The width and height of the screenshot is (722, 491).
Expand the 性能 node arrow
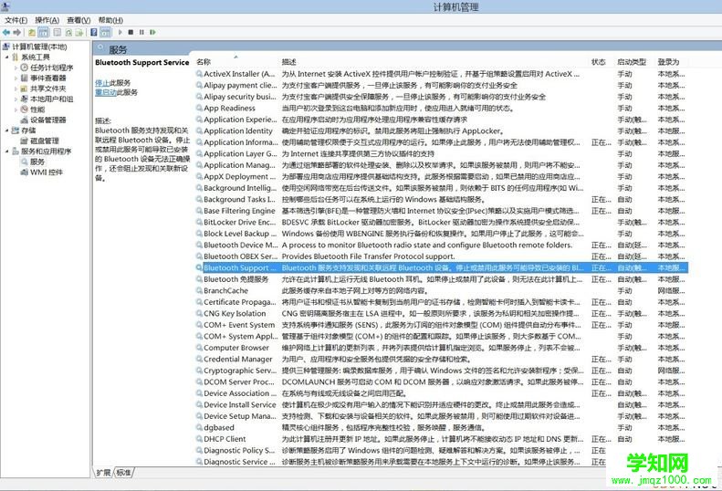point(16,110)
